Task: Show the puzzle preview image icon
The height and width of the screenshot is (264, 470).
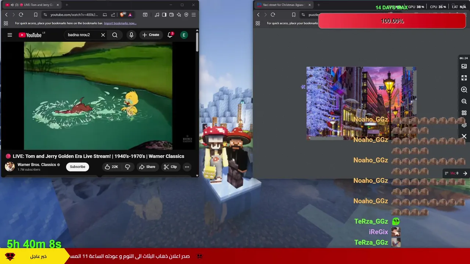Action: point(464,66)
